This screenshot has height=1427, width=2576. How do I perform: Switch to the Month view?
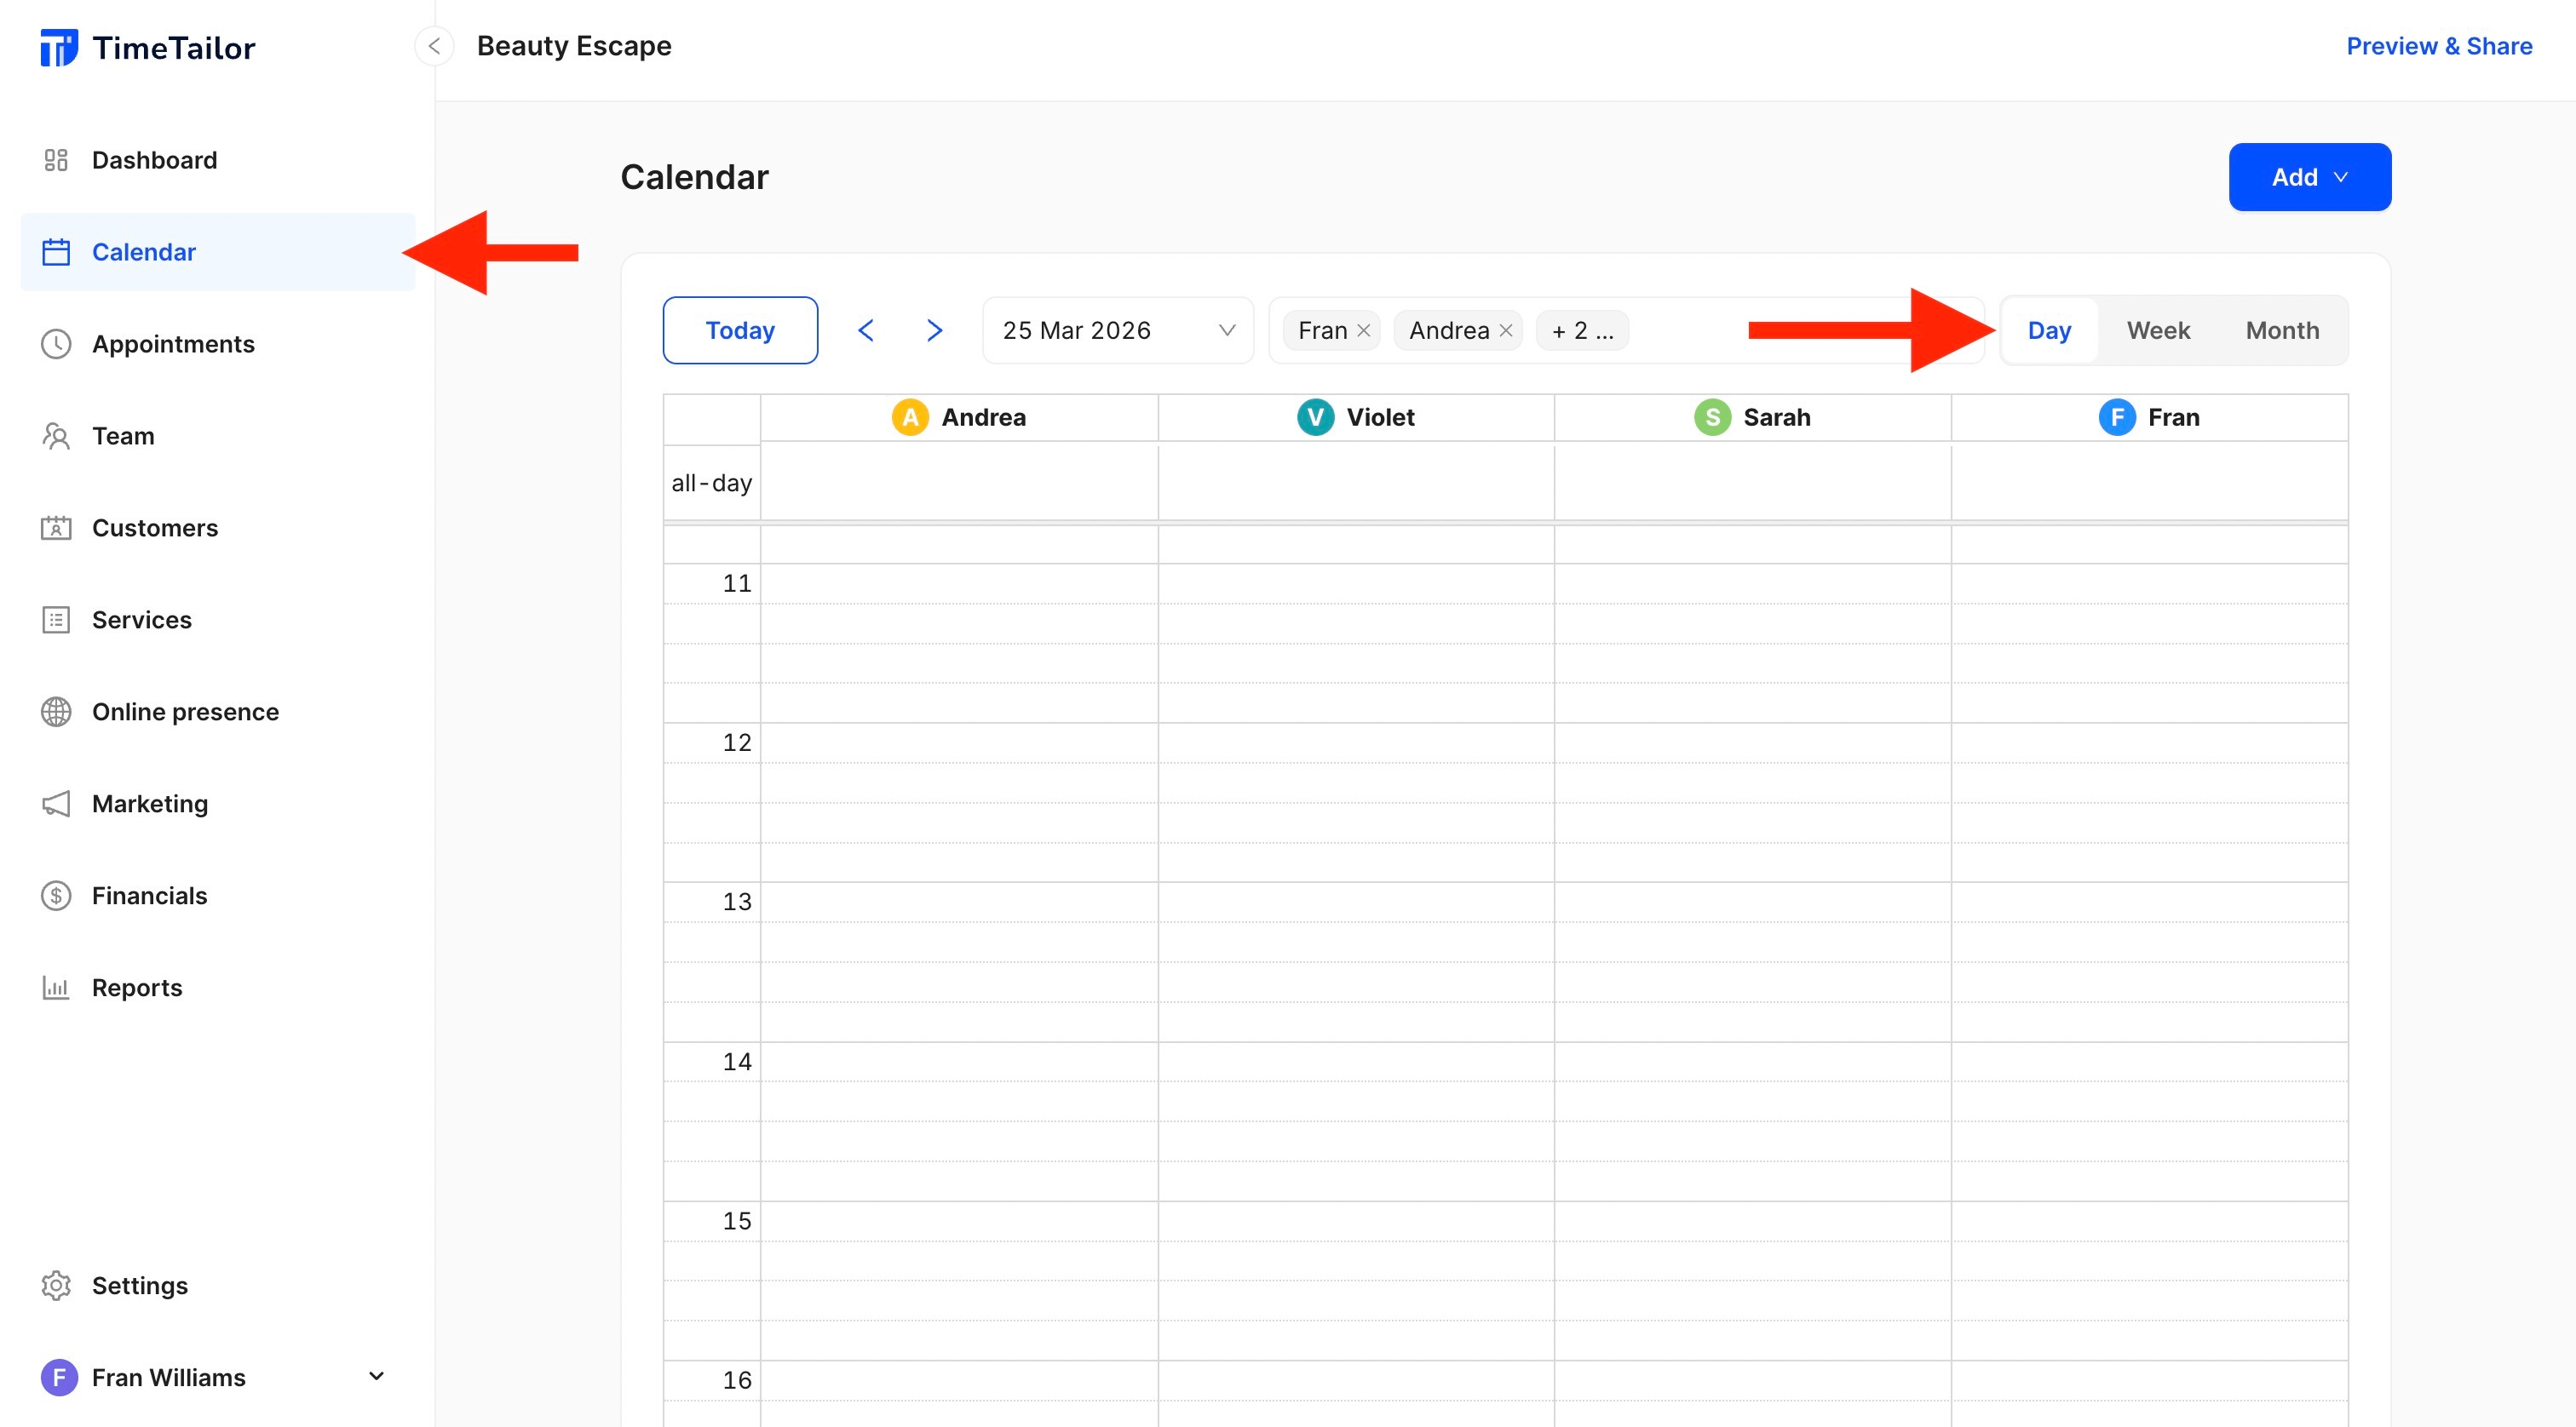coord(2281,330)
